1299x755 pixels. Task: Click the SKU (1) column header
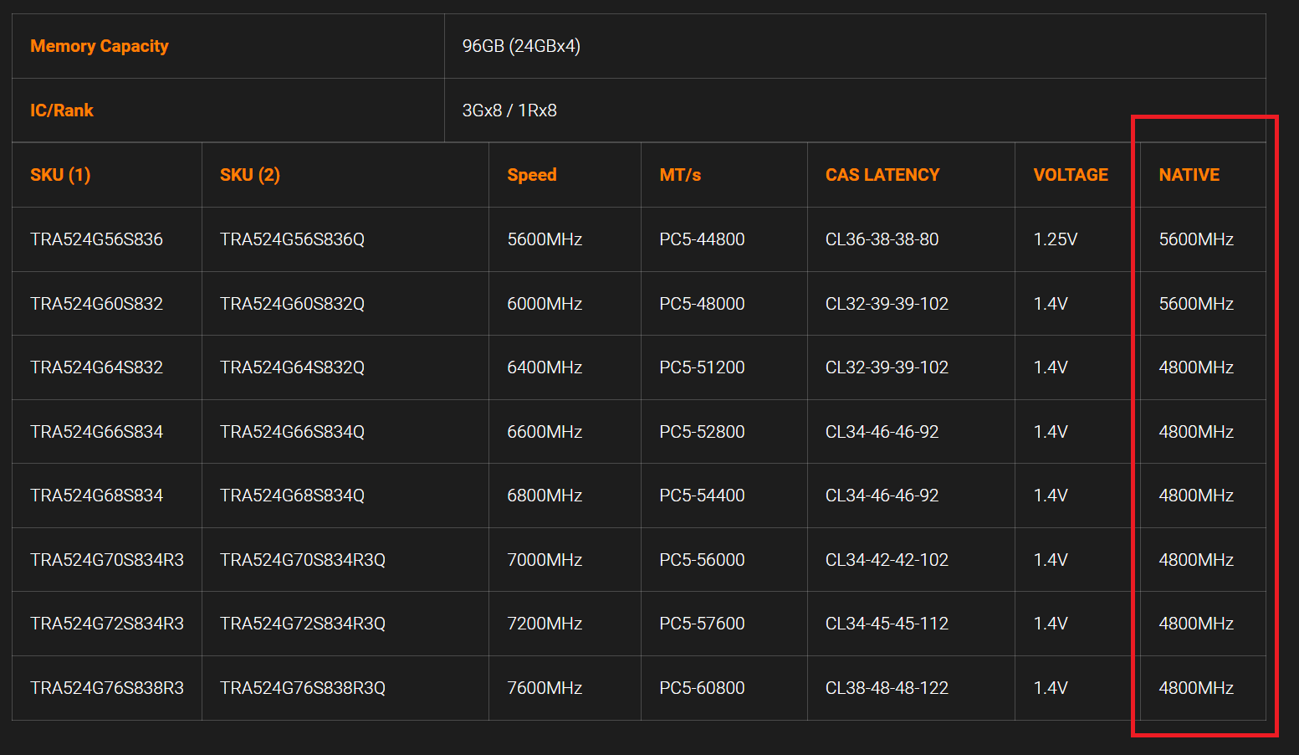(60, 175)
